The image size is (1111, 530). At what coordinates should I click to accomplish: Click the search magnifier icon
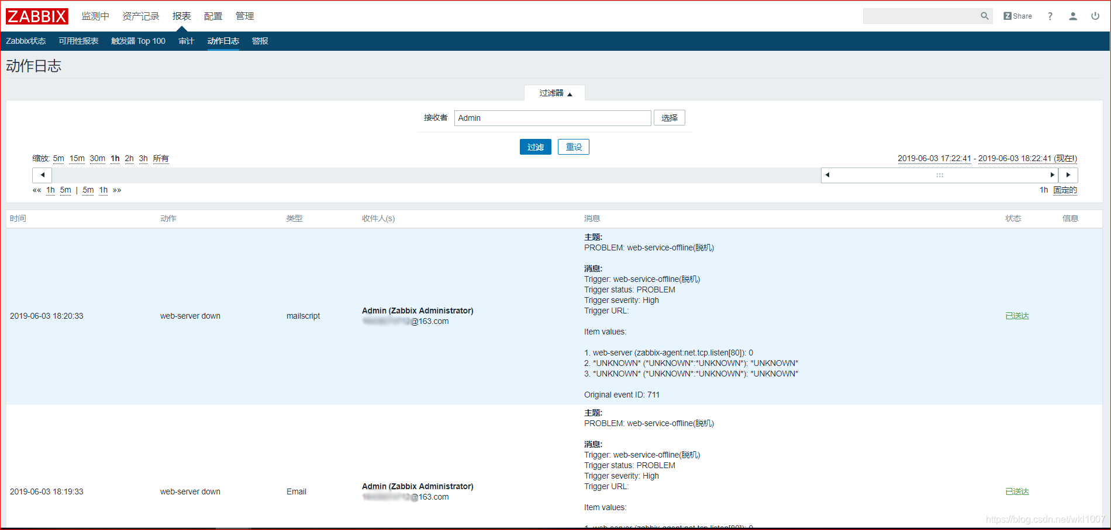(x=985, y=16)
